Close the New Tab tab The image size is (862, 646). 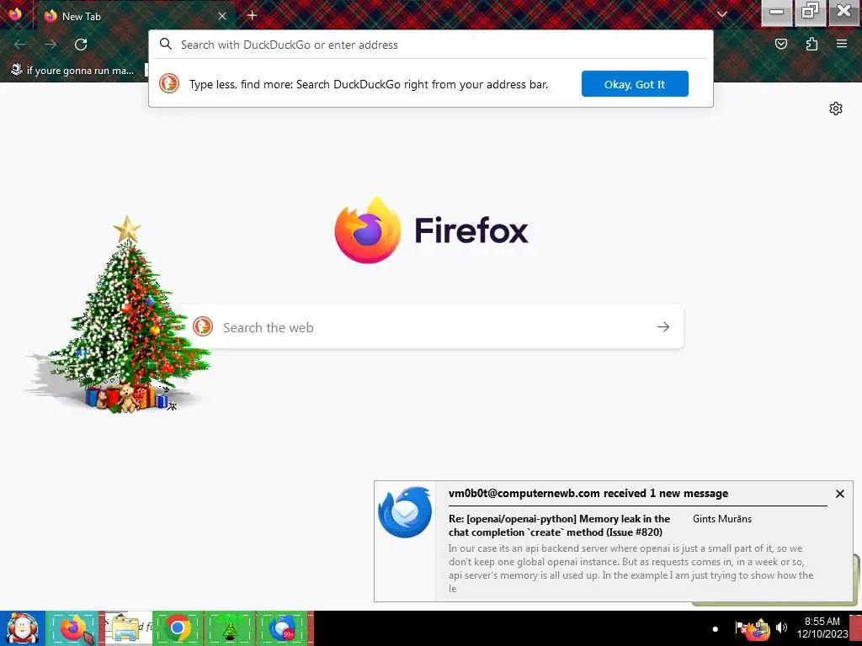[222, 16]
